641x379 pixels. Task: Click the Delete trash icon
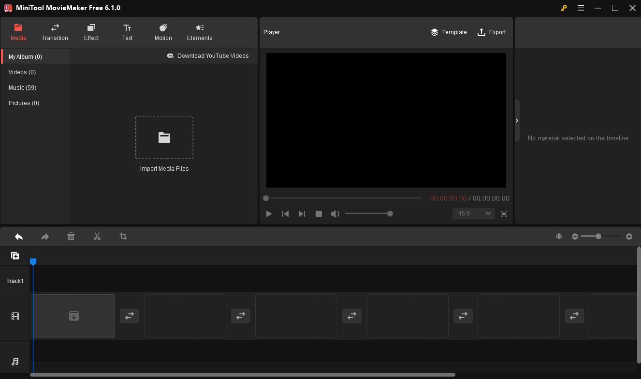(71, 236)
